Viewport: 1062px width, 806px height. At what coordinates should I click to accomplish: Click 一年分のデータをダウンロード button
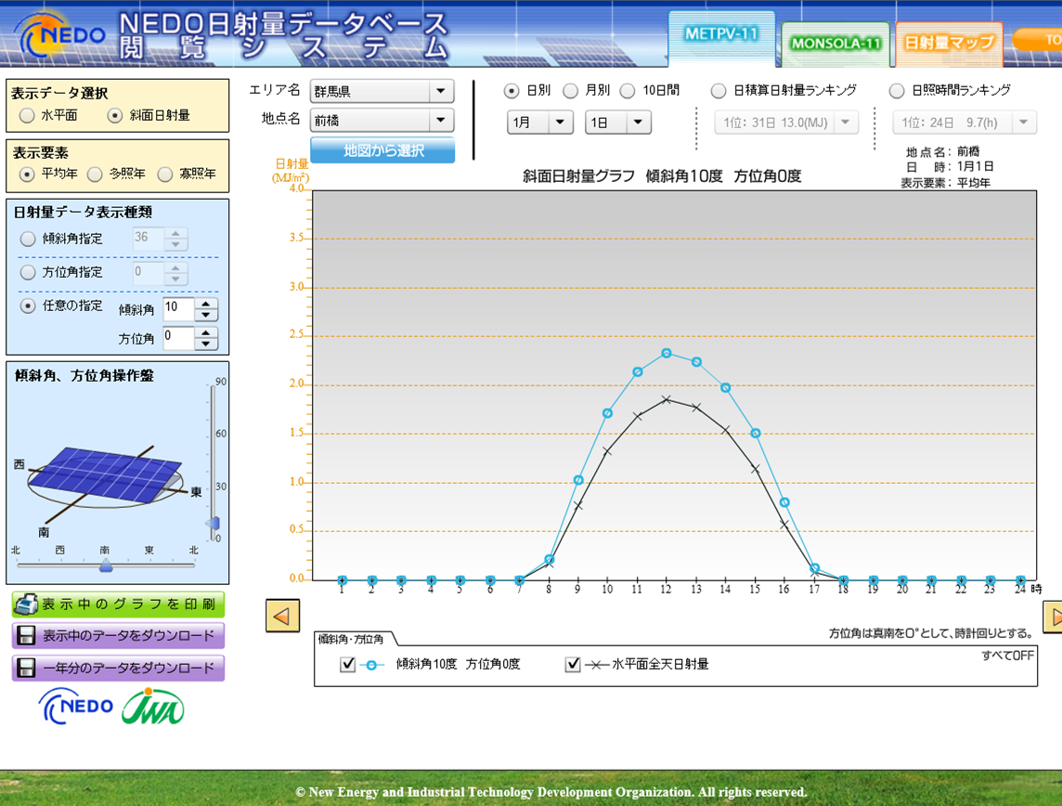click(119, 668)
